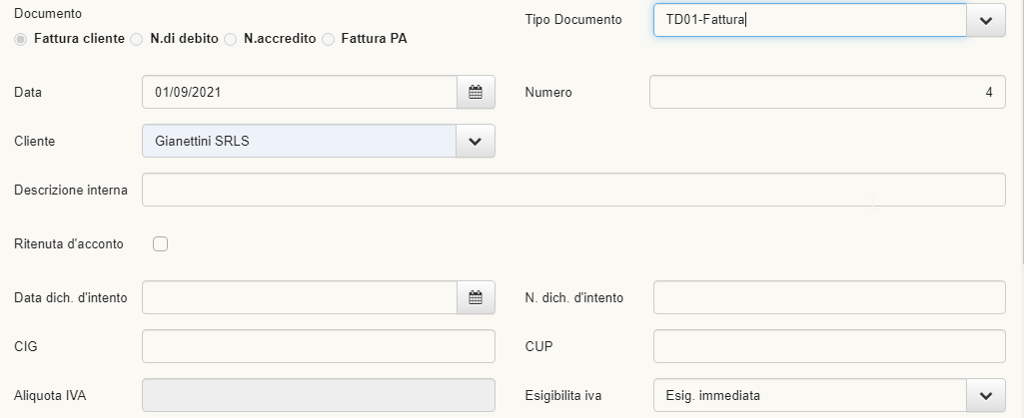Click the Tipo Documento TD01-Fattura text box
This screenshot has width=1024, height=418.
click(810, 20)
